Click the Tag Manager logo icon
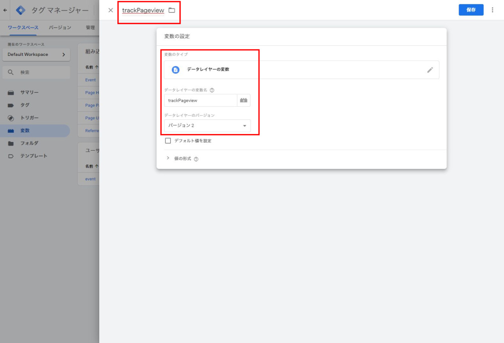This screenshot has width=504, height=343. click(x=21, y=10)
